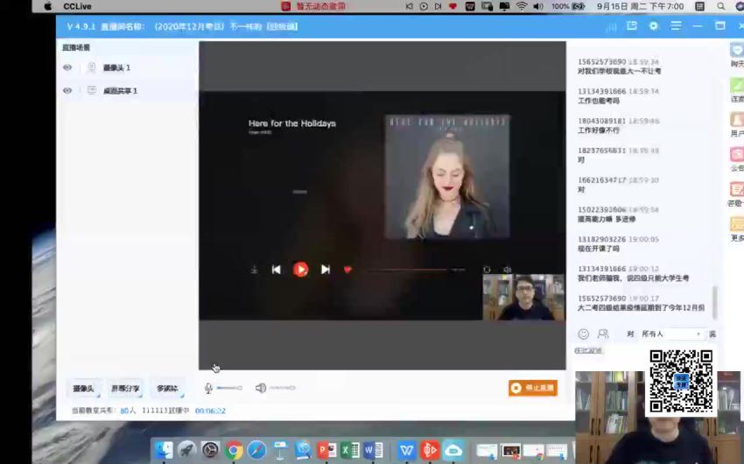Click the red heart favorite icon

(347, 270)
